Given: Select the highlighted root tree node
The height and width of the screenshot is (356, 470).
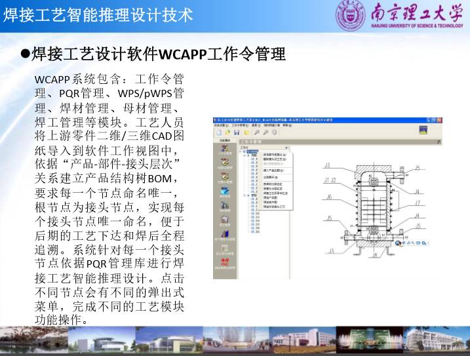Looking at the screenshot, I should point(252,151).
